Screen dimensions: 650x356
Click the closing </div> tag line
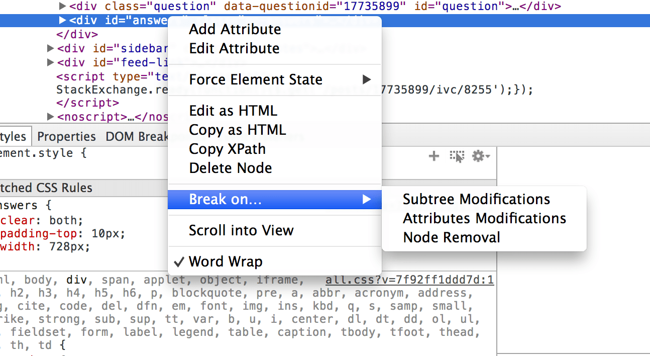(x=77, y=35)
